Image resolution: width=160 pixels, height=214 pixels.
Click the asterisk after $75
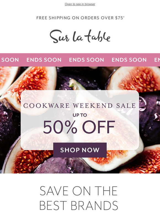pyautogui.click(x=124, y=17)
